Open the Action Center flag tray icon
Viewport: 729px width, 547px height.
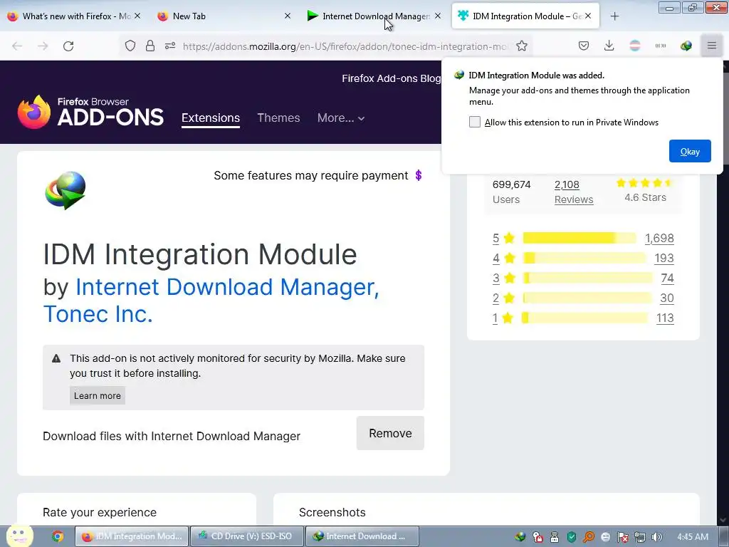(622, 537)
